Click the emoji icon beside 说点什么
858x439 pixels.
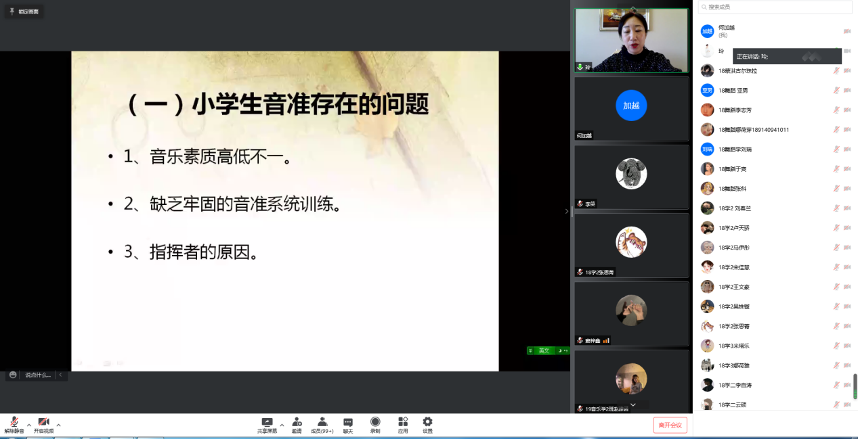pyautogui.click(x=13, y=375)
